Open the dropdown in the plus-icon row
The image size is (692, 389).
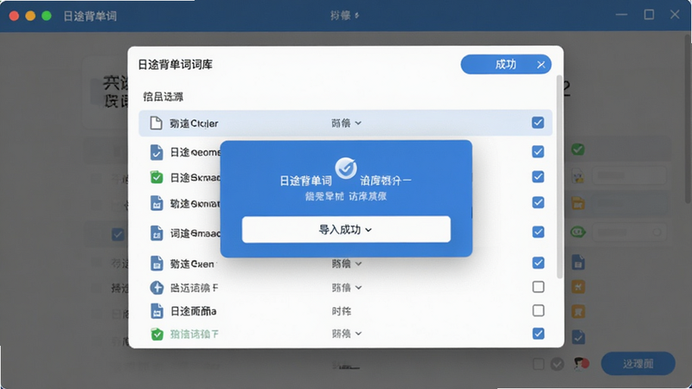tap(347, 288)
